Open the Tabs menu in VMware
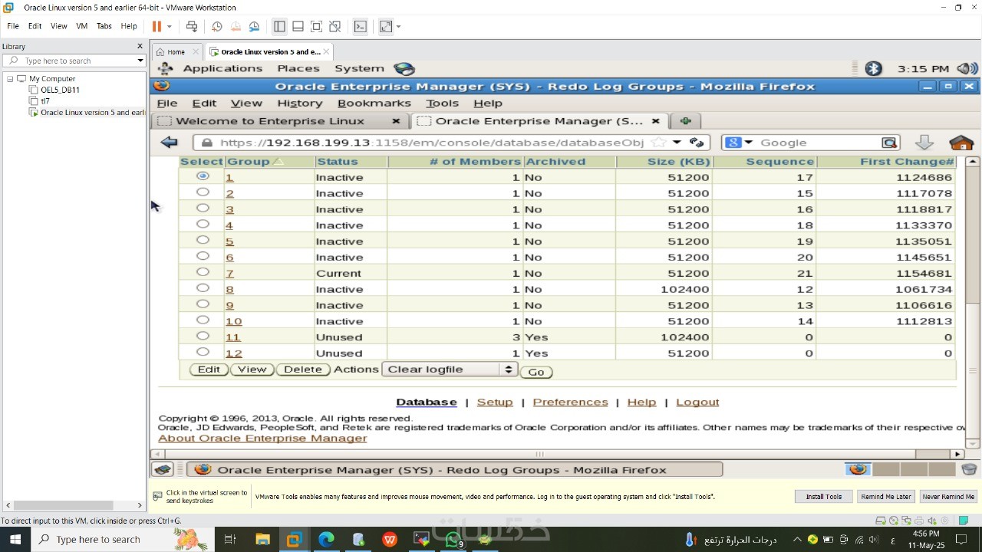982x552 pixels. click(x=104, y=26)
